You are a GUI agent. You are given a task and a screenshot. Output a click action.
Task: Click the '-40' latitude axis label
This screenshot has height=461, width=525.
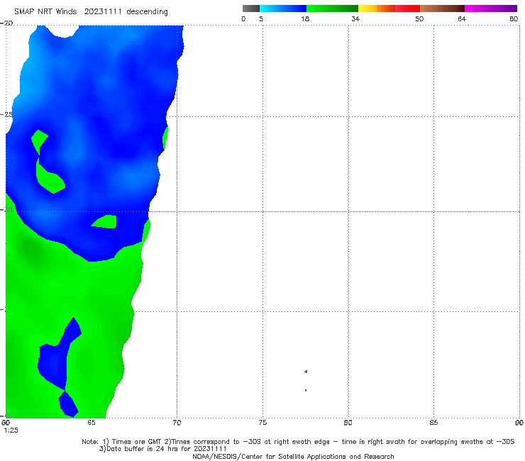6,416
